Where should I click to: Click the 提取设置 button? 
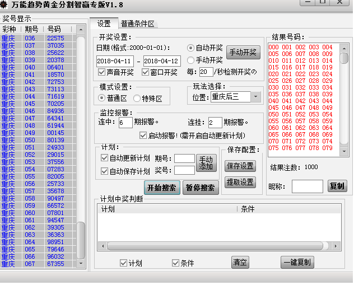tap(240, 182)
